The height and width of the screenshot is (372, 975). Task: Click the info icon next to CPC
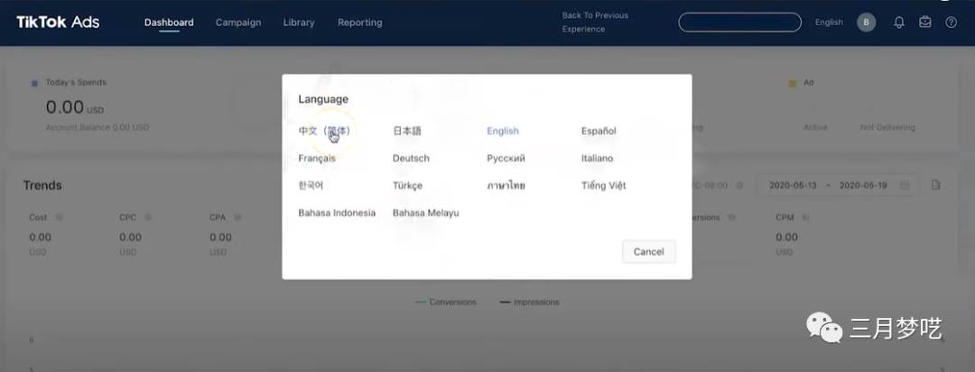(148, 217)
